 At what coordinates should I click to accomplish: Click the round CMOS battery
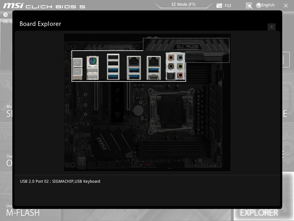(x=139, y=109)
